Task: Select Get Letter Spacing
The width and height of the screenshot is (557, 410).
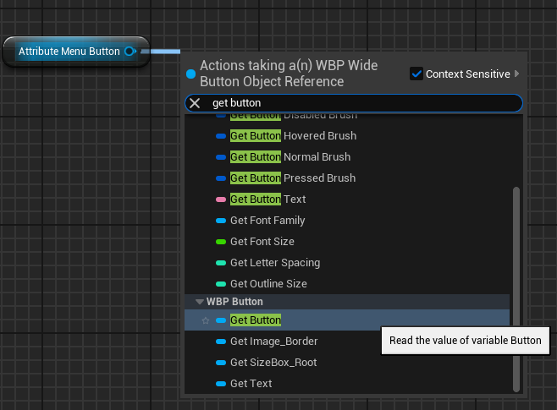Action: tap(347, 263)
